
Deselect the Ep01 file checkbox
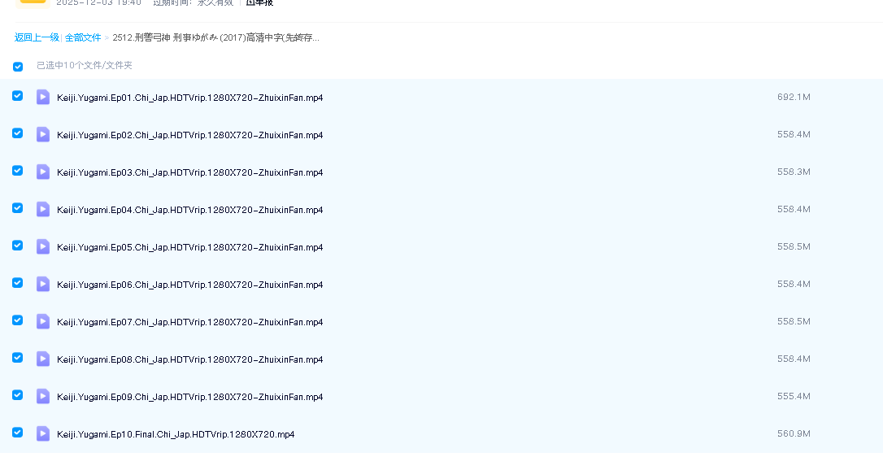17,96
